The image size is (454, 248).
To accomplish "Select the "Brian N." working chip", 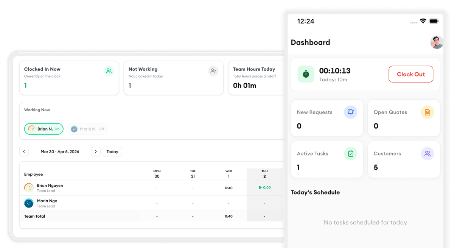I will pos(44,129).
